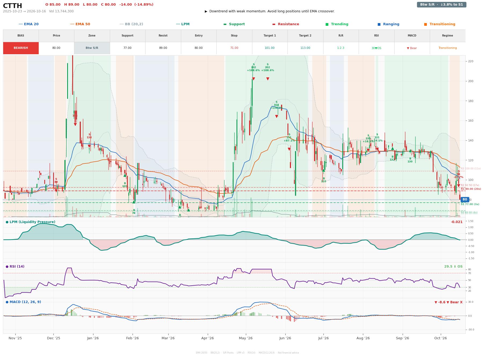Click the RSI (14) panel title
Image resolution: width=484 pixels, height=357 pixels.
[x=15, y=267]
